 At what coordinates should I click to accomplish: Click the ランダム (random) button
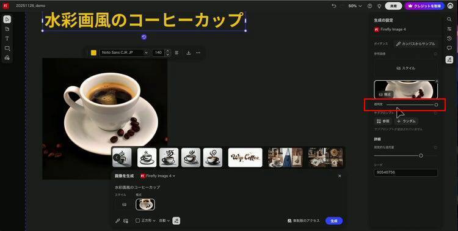click(407, 121)
